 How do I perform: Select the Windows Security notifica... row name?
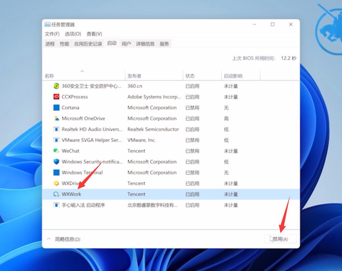coord(92,162)
